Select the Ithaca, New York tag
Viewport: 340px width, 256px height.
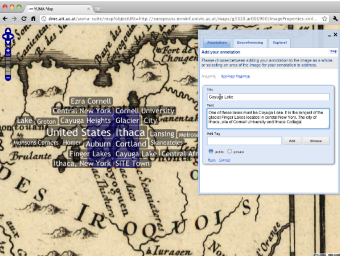pyautogui.click(x=82, y=164)
